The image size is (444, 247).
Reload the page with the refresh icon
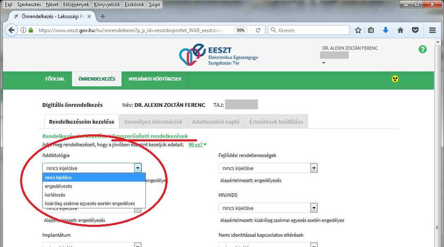258,30
